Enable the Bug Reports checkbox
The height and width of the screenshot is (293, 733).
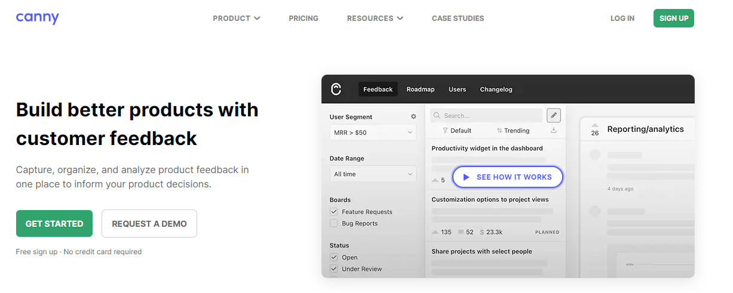click(334, 223)
